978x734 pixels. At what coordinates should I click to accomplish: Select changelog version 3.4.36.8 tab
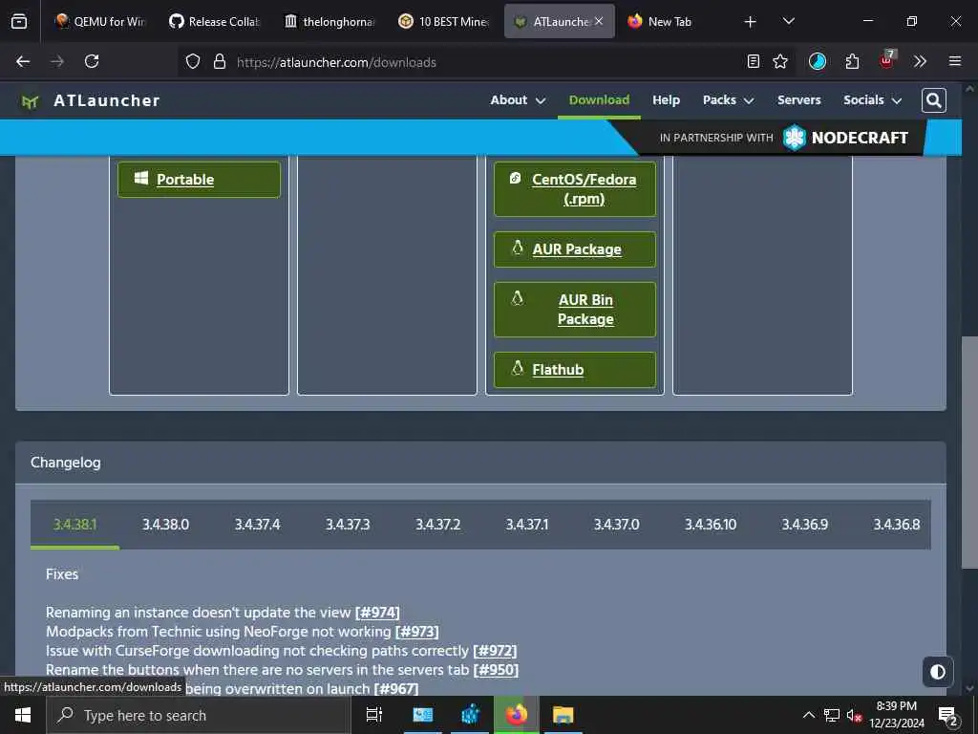[x=896, y=525]
